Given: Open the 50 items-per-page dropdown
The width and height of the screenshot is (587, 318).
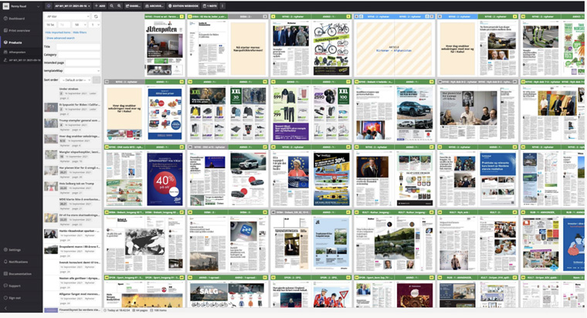Looking at the screenshot, I should [x=80, y=25].
